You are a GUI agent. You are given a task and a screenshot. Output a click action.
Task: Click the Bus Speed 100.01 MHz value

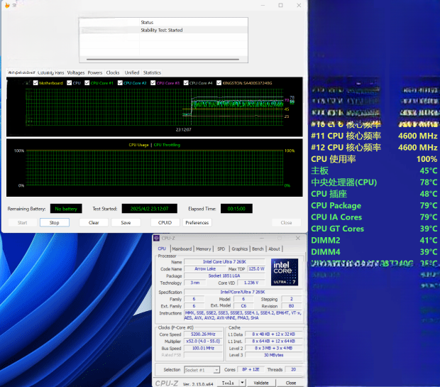pyautogui.click(x=203, y=348)
